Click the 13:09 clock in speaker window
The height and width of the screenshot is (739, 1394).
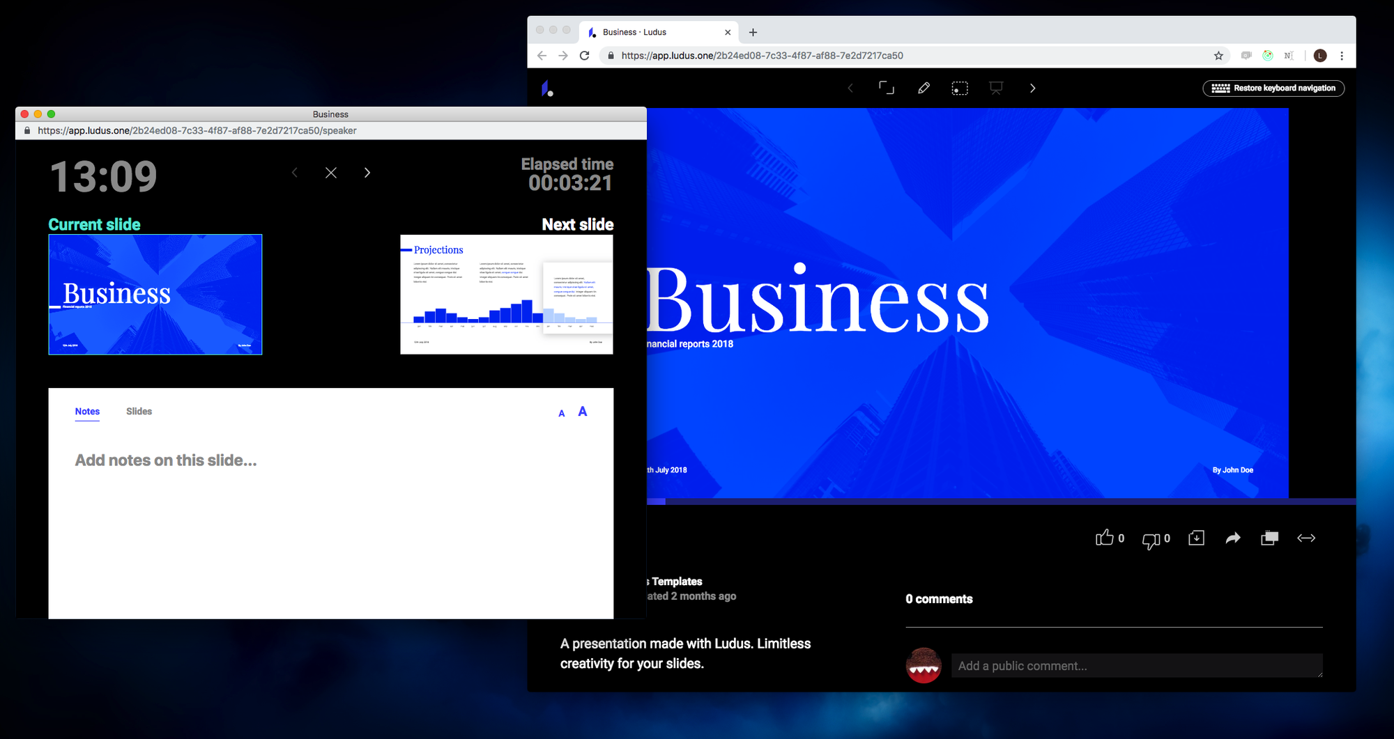point(104,177)
